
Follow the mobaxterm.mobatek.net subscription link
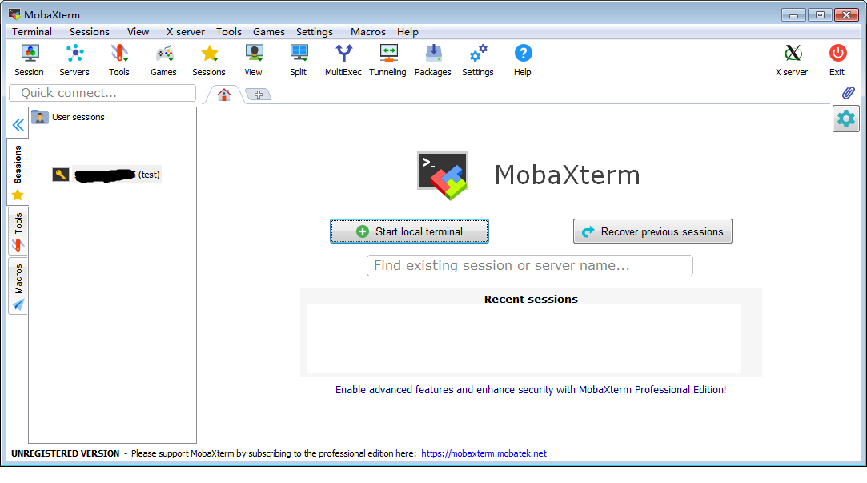[x=484, y=453]
